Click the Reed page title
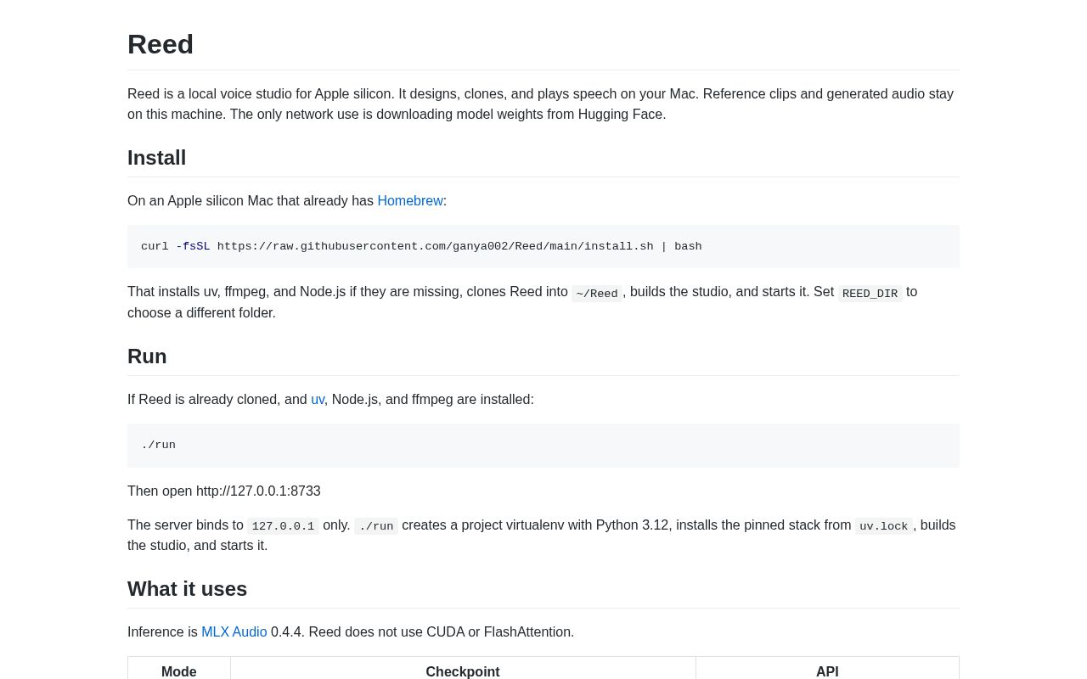Screen dimensions: 1087x679 click(161, 44)
